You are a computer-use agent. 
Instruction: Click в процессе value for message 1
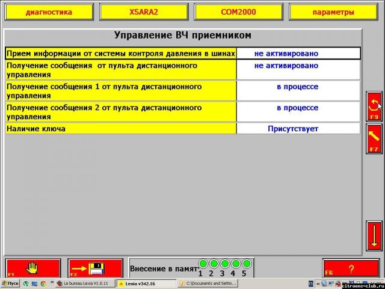pos(298,91)
